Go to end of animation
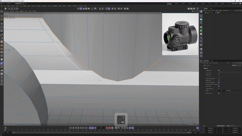The image size is (242, 136). click(x=86, y=128)
